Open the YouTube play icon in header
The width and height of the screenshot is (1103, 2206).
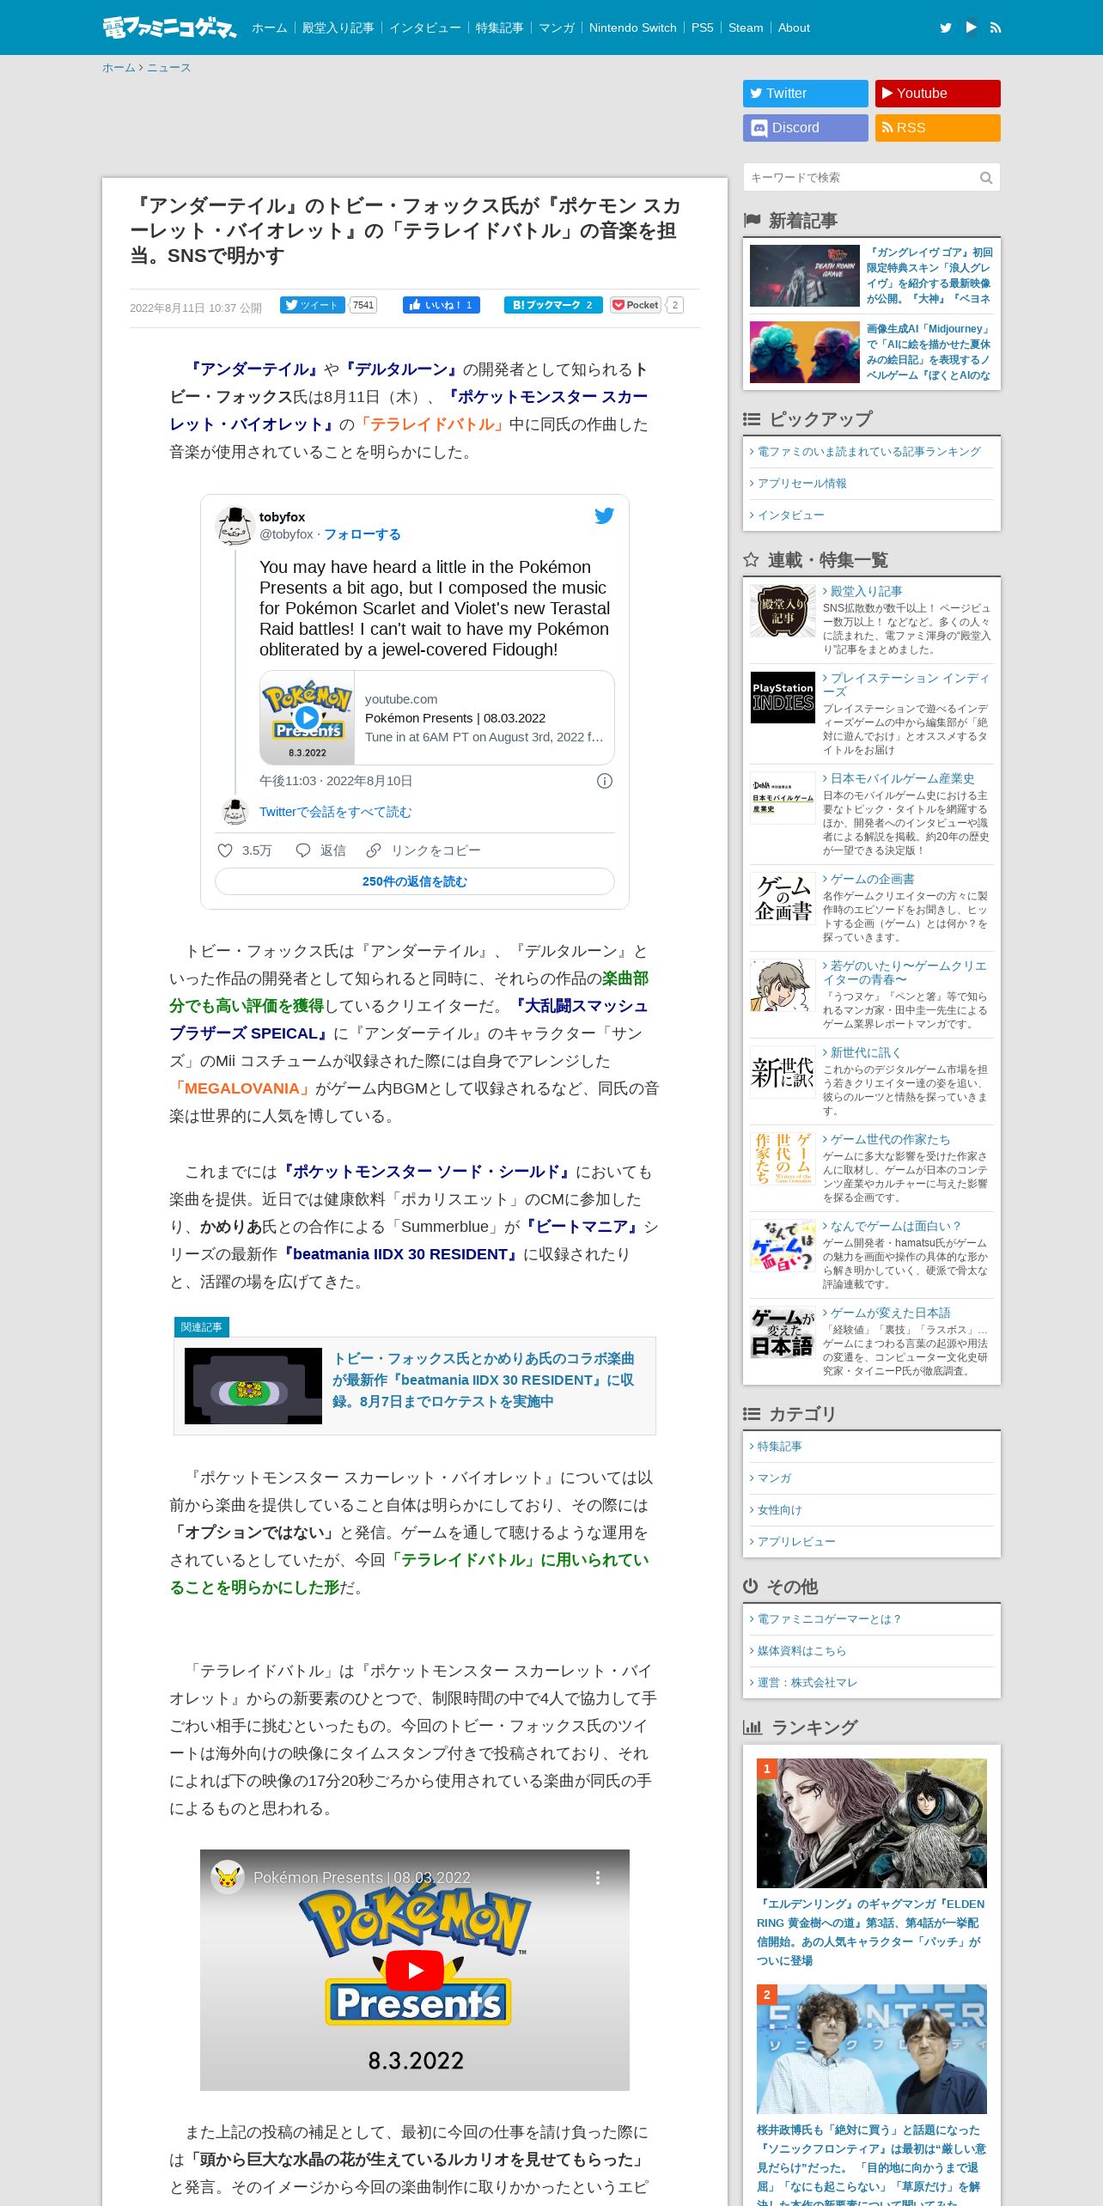(971, 27)
